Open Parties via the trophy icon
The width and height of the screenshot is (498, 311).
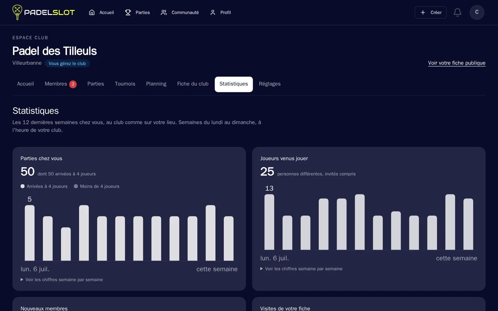click(128, 12)
